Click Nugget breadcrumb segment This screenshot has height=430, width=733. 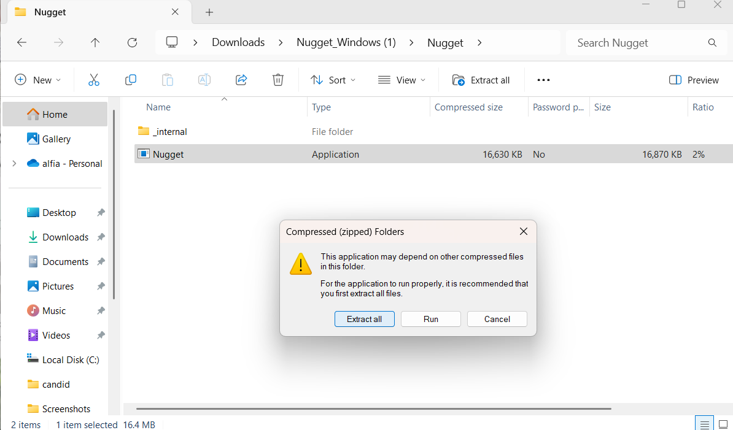tap(445, 42)
